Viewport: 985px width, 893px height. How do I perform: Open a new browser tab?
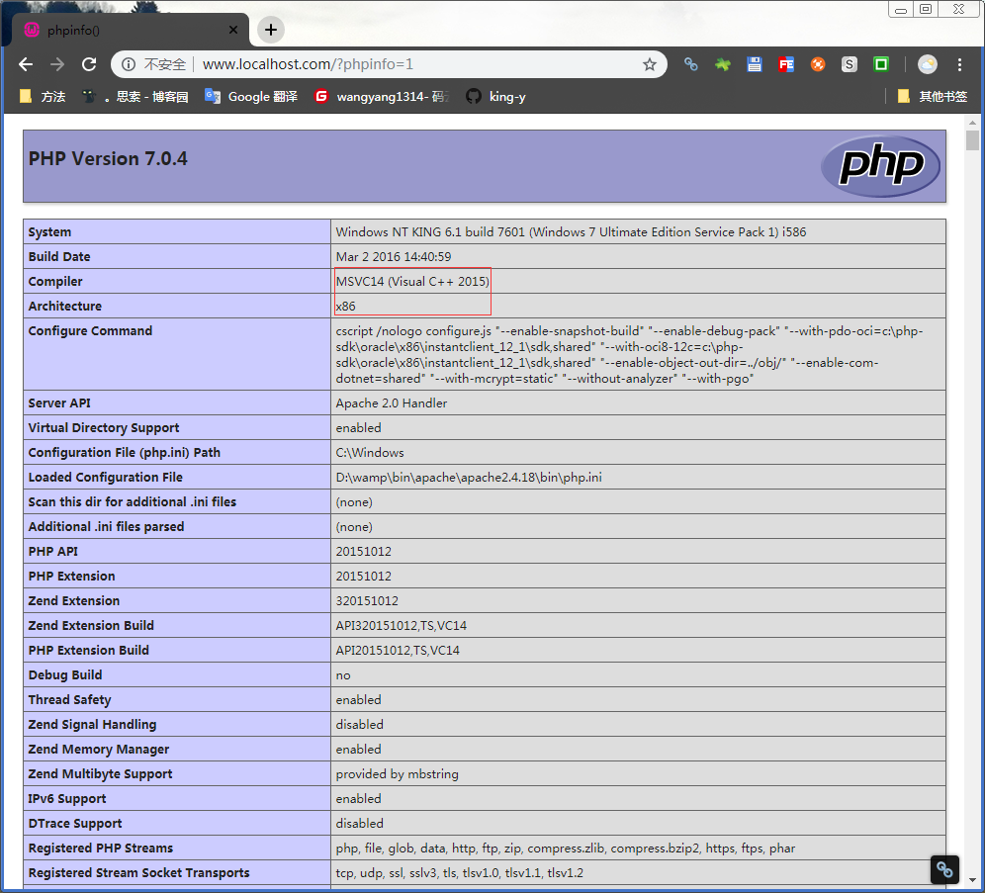pyautogui.click(x=270, y=29)
